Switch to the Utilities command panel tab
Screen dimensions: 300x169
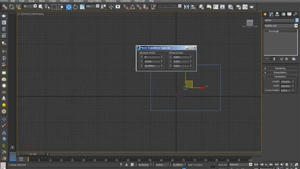click(x=295, y=14)
